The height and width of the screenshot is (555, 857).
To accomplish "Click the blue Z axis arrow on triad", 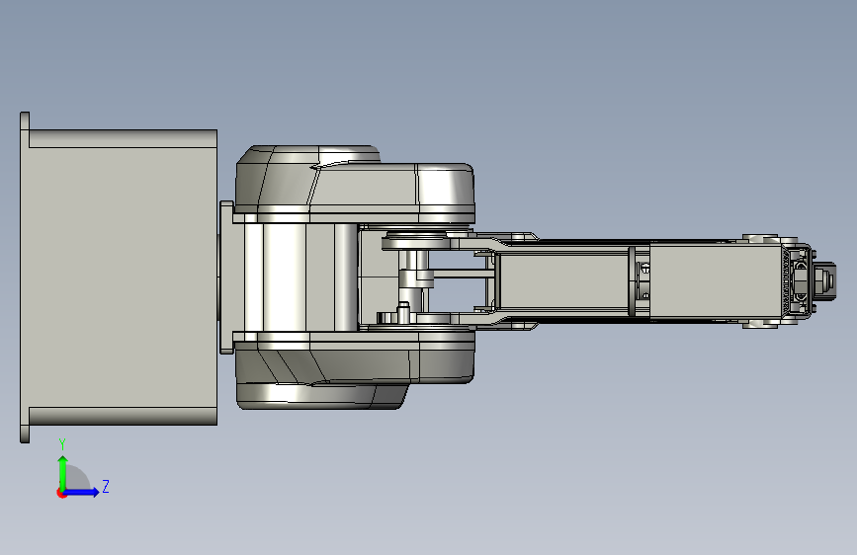I will click(81, 492).
